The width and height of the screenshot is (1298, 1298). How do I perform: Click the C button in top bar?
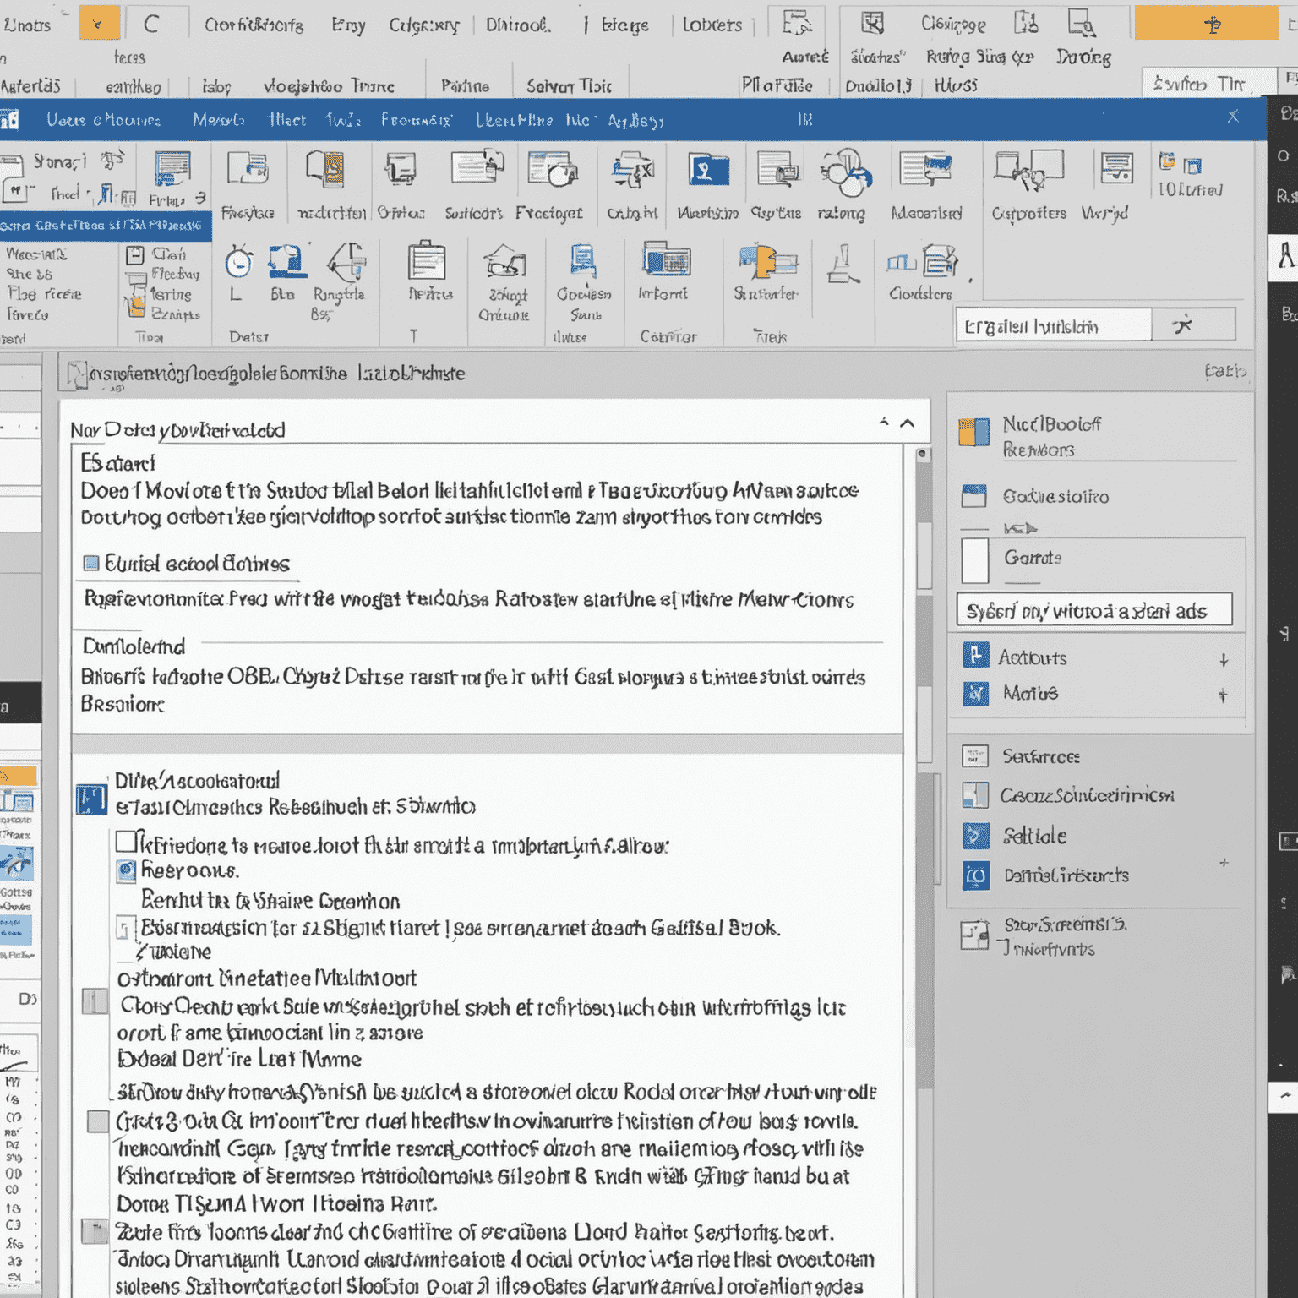(151, 24)
